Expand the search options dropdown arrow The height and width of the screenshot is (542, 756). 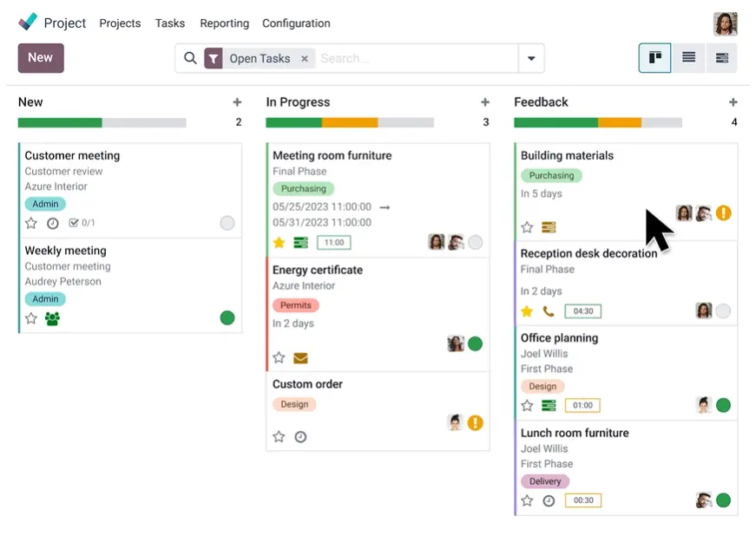pyautogui.click(x=531, y=58)
